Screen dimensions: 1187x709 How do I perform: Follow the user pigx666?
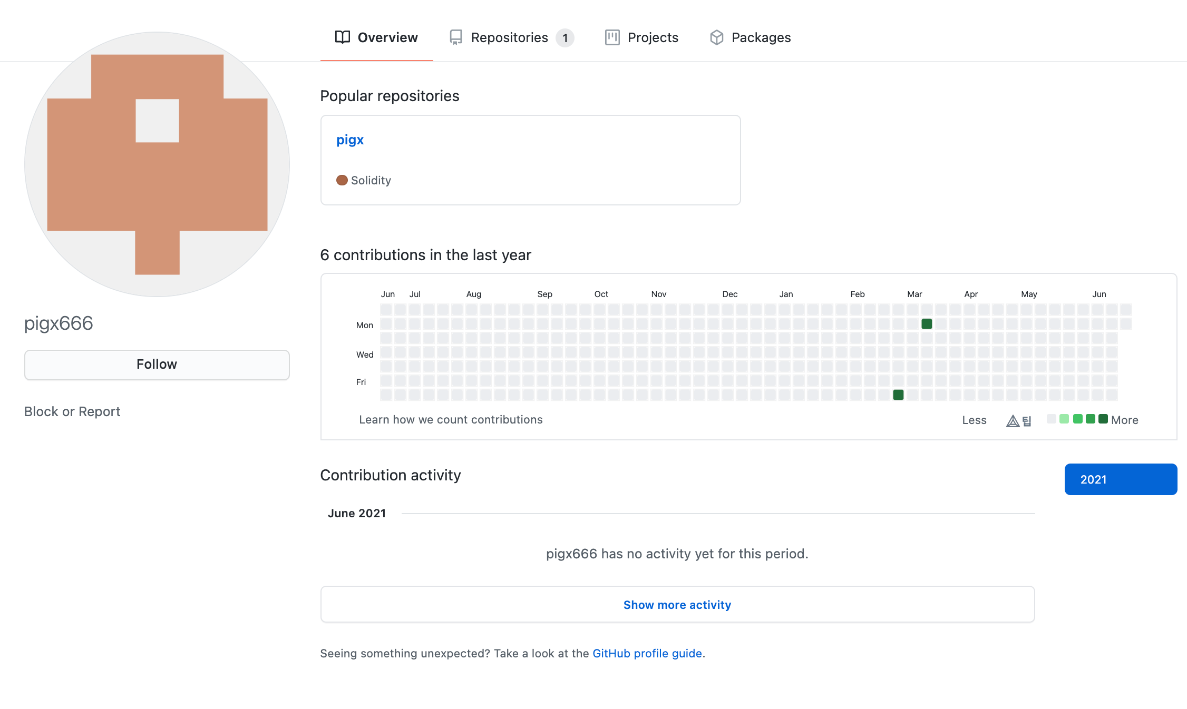pos(157,365)
